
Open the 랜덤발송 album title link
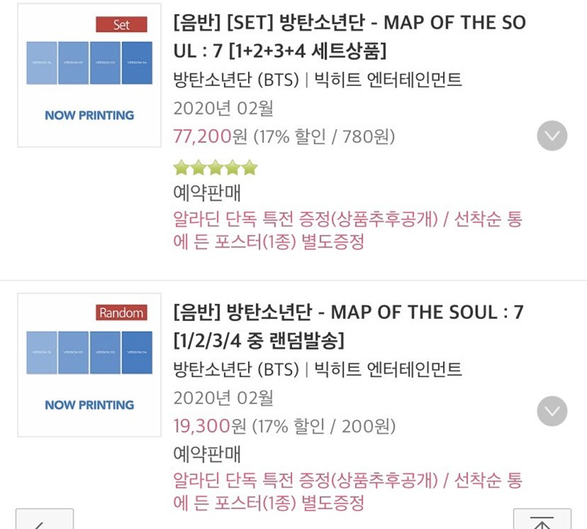[x=348, y=326]
